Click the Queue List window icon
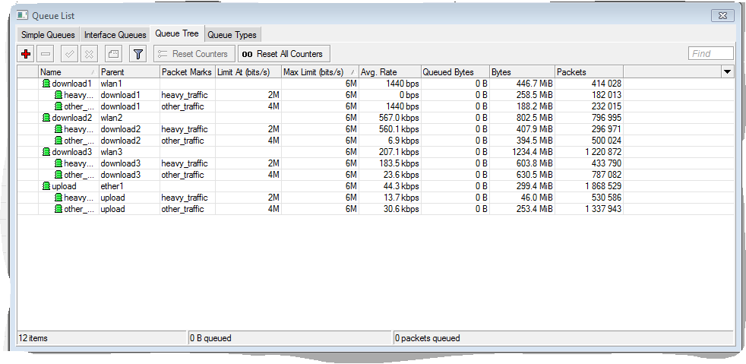 [x=22, y=15]
